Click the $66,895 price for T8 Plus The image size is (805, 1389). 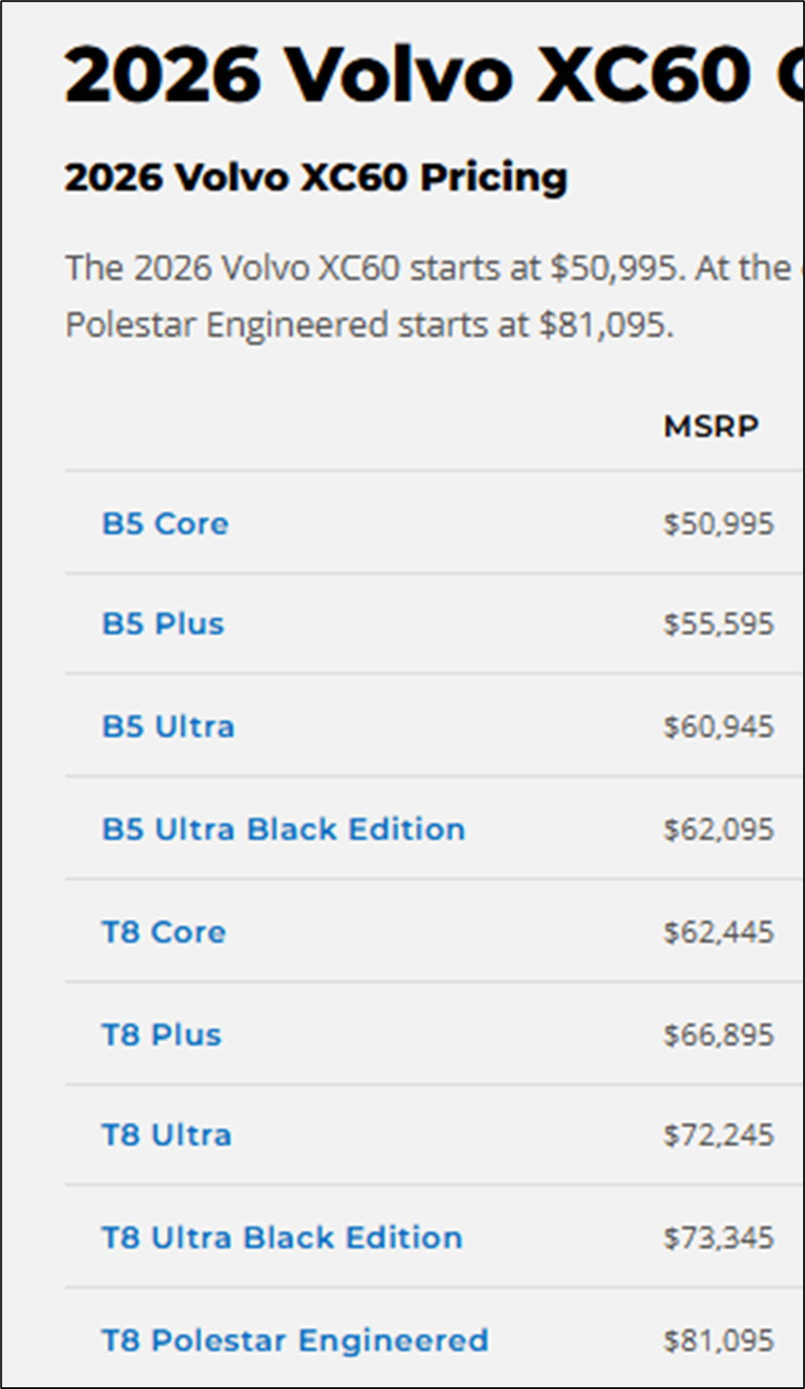tap(718, 1034)
